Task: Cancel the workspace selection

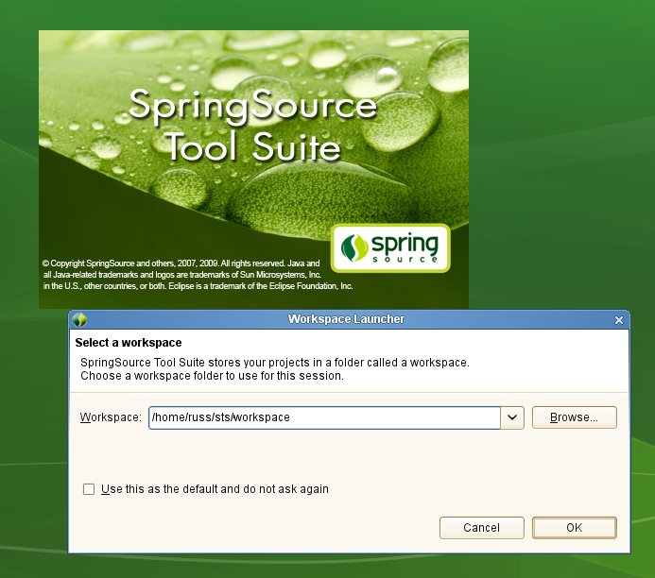Action: [x=482, y=528]
